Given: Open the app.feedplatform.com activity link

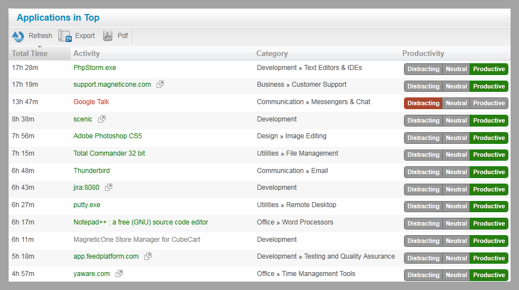Looking at the screenshot, I should [x=106, y=256].
